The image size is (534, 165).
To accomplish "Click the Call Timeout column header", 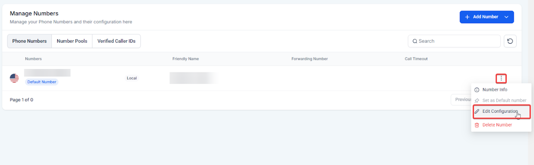I will pyautogui.click(x=416, y=59).
